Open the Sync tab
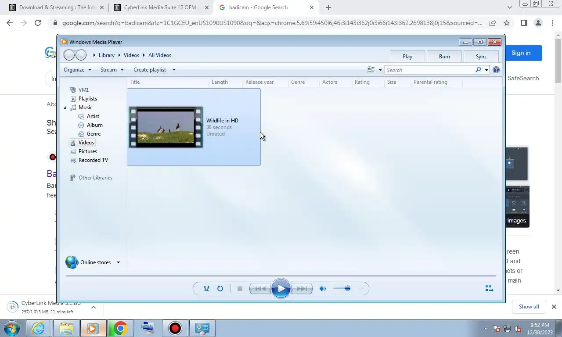562x337 pixels. pos(481,56)
